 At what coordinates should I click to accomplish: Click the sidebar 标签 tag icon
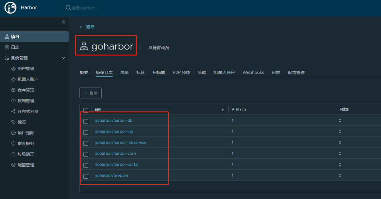pyautogui.click(x=13, y=122)
